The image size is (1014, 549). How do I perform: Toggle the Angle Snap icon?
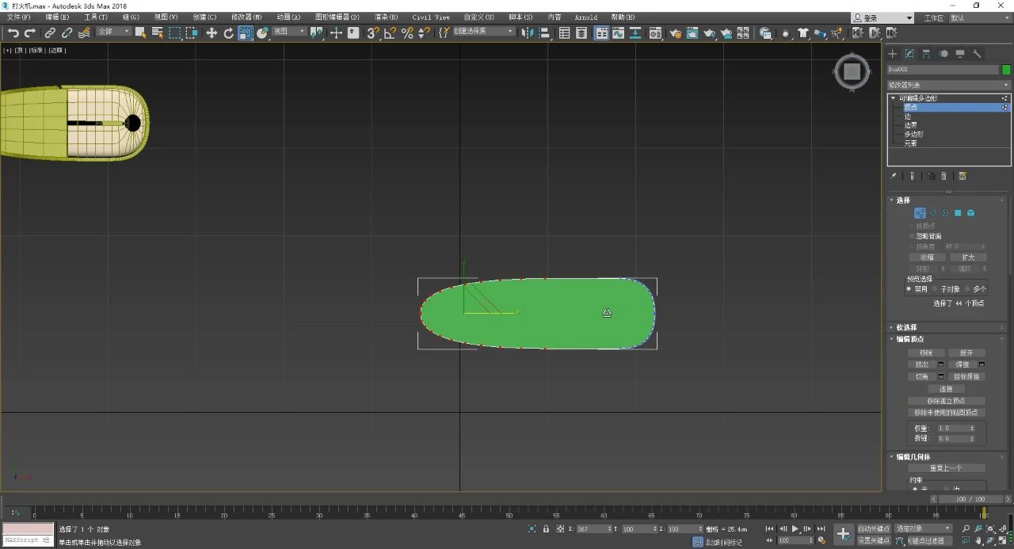pos(390,32)
